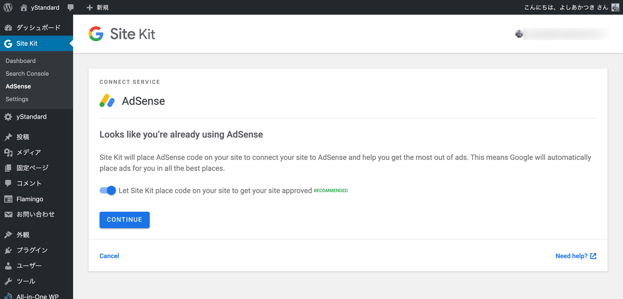Open the ユーザー menu
This screenshot has width=623, height=299.
point(37,266)
